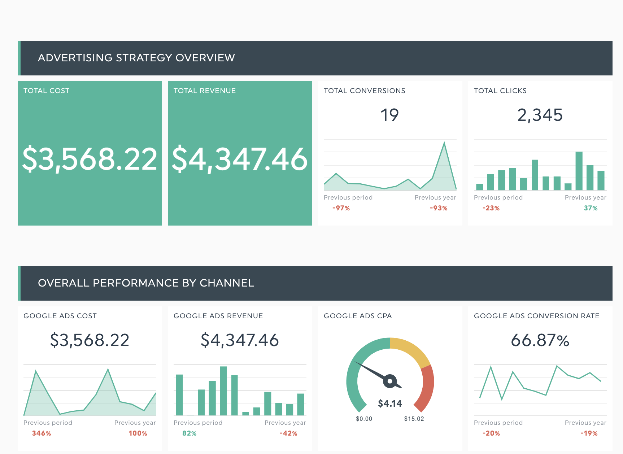Click the Google Ads Conversion Rate 66.87% value

(540, 340)
